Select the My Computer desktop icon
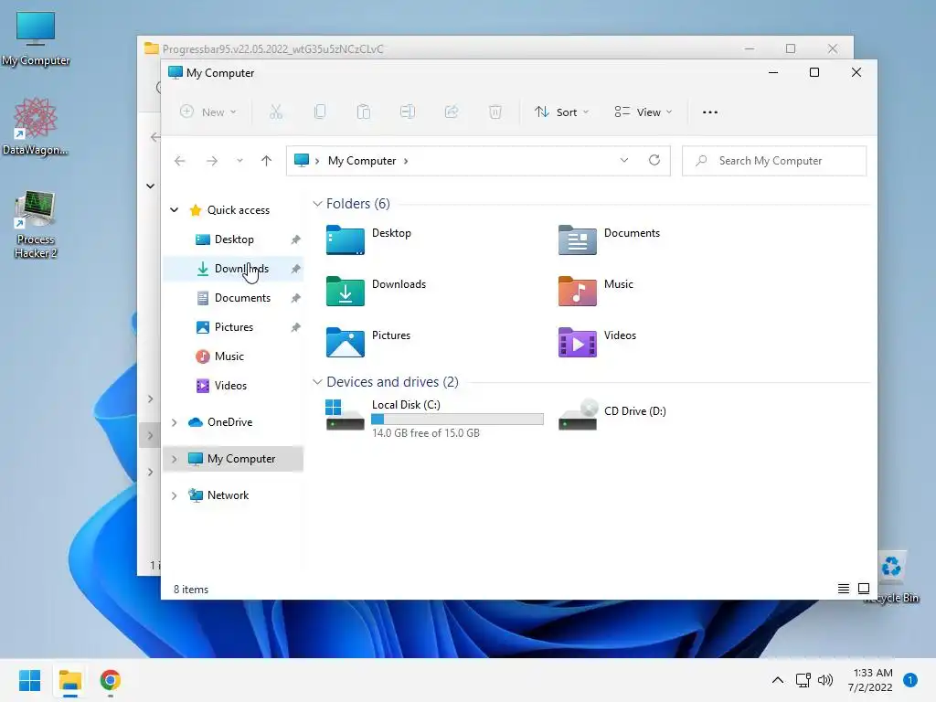 click(x=36, y=38)
